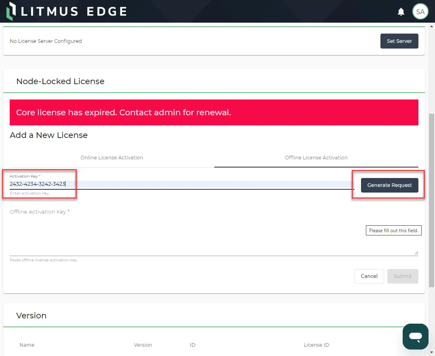Click the Generate Request button

pos(389,185)
